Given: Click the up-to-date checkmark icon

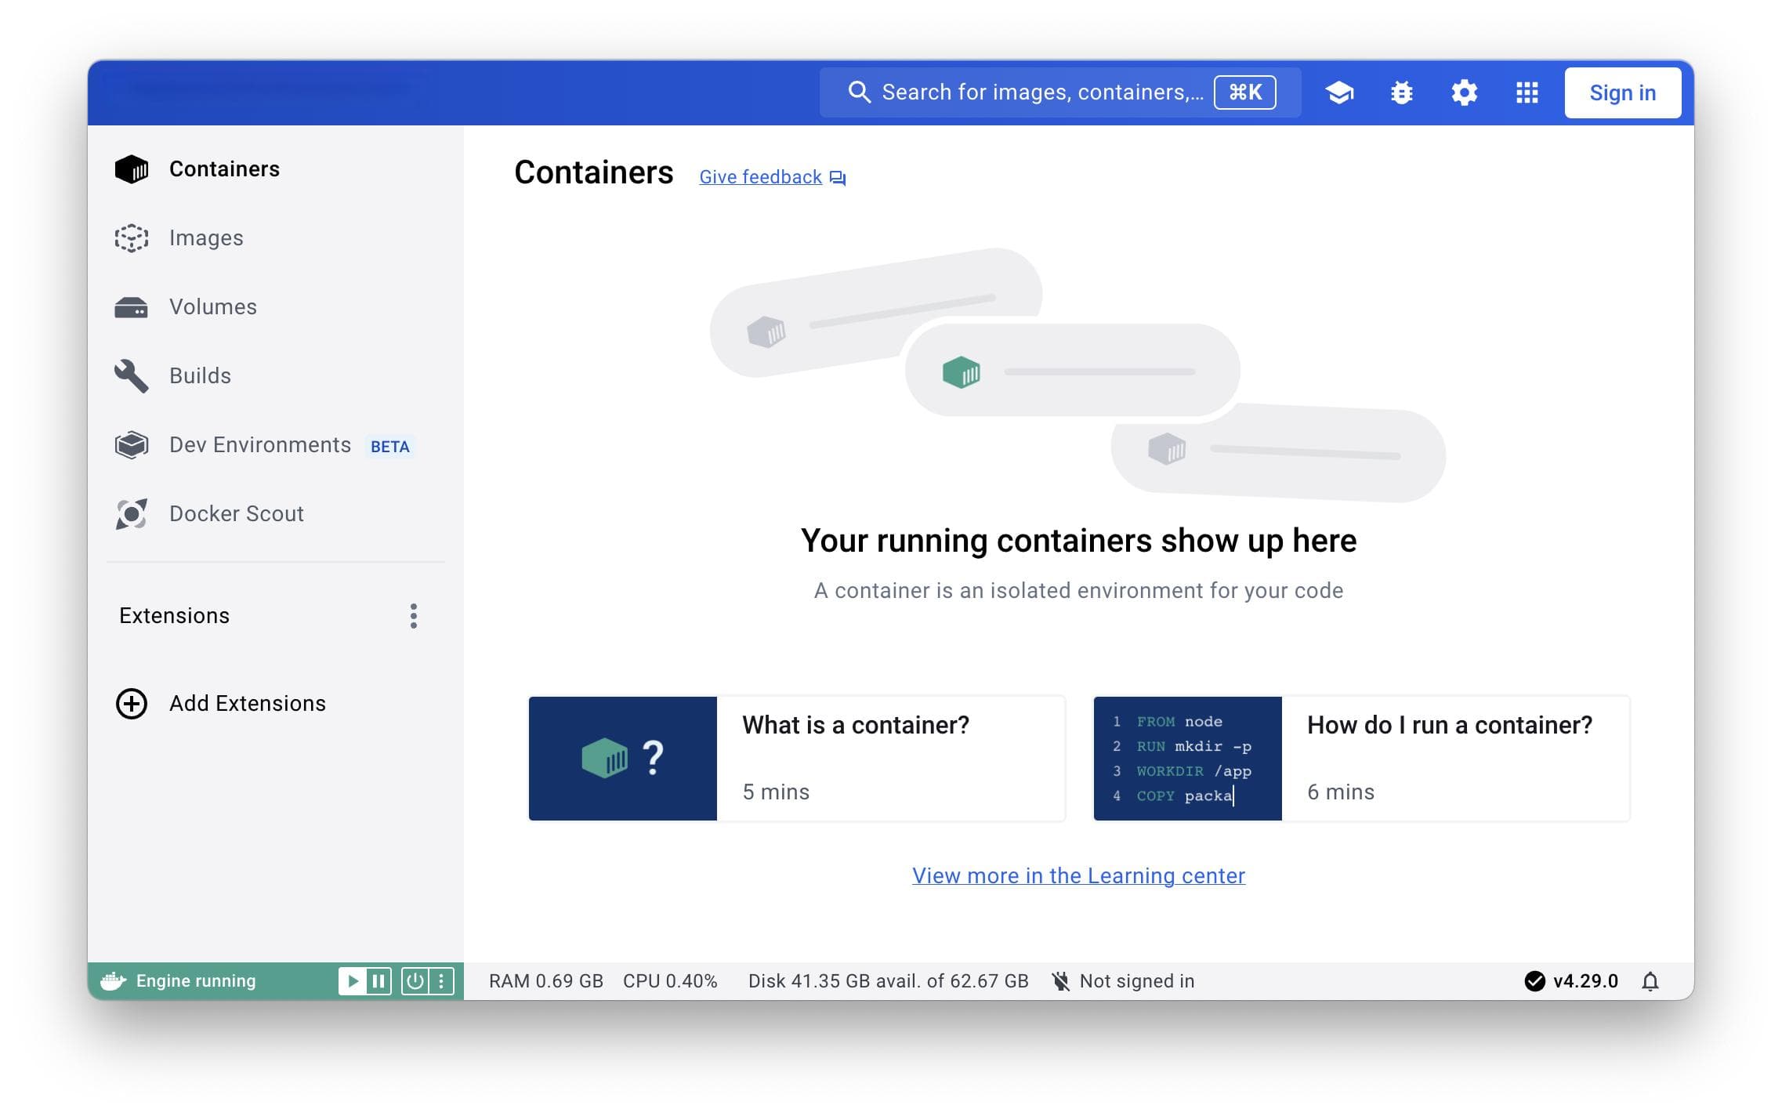Looking at the screenshot, I should 1534,981.
